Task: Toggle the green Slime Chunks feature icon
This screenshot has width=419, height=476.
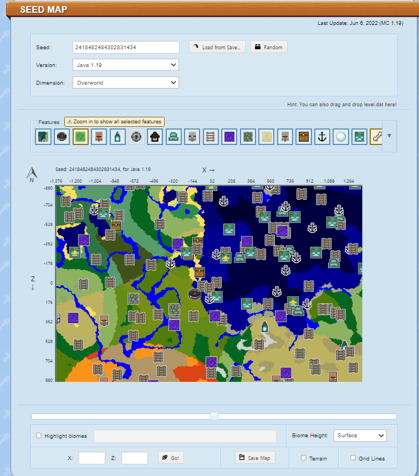Action: [80, 137]
